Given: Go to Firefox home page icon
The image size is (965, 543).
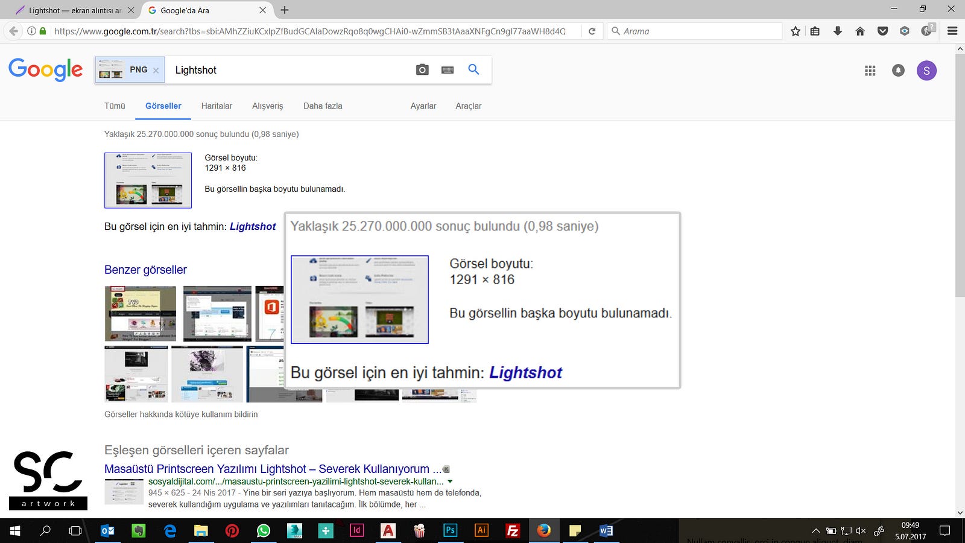Looking at the screenshot, I should tap(860, 31).
